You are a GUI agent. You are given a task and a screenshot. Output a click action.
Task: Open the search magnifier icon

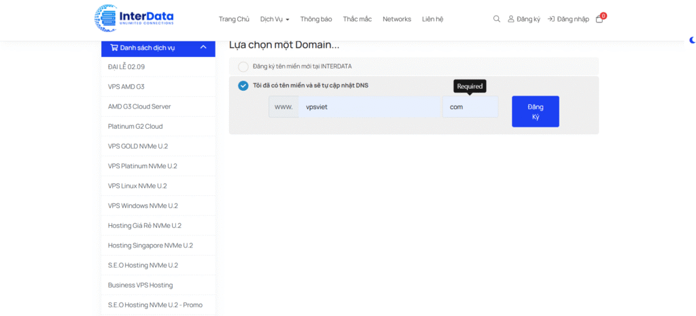pos(497,19)
